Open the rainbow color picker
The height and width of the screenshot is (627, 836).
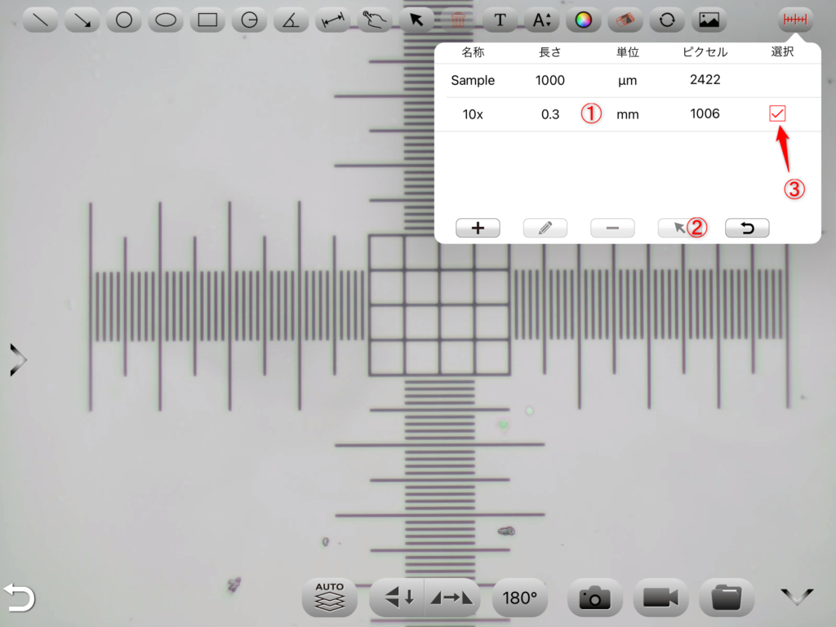point(583,20)
